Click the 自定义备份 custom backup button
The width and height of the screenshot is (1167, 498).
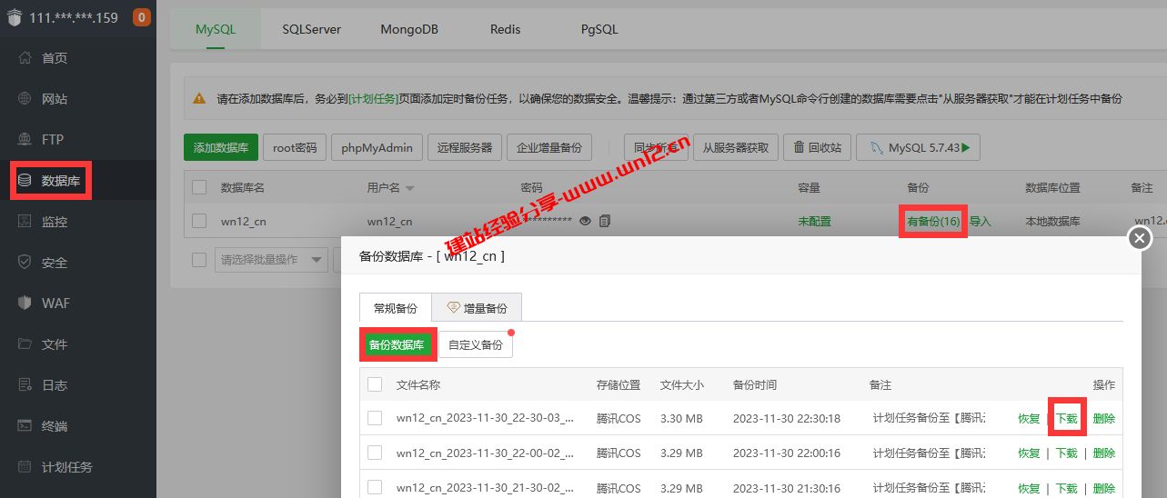(x=476, y=345)
